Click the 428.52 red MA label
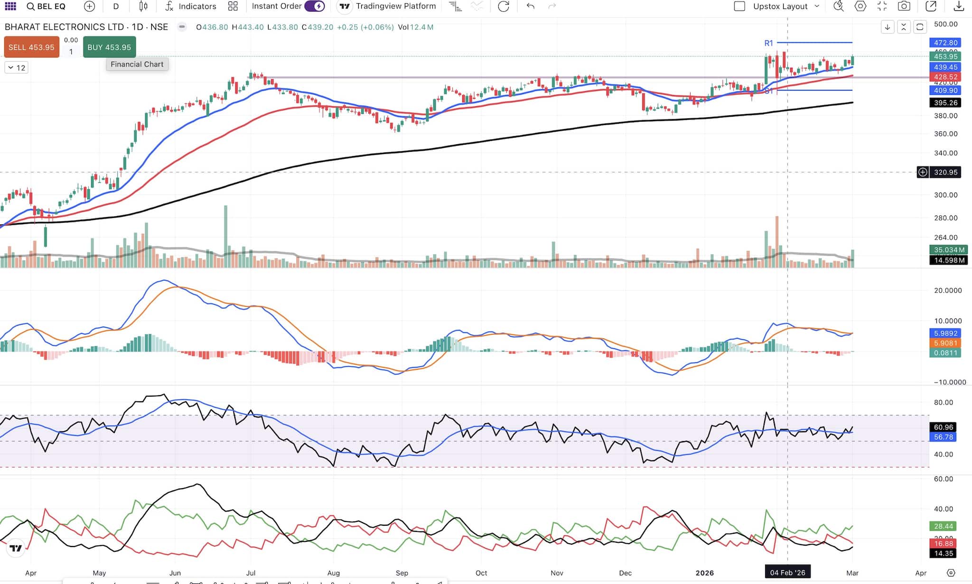Viewport: 972px width, 584px height. pos(945,77)
